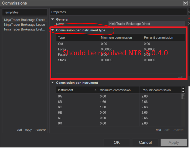Image resolution: width=191 pixels, height=148 pixels.
Task: Click instrument table Per-unit commission header
Action: (161, 90)
